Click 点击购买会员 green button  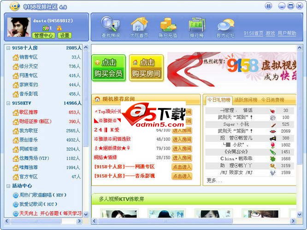(108, 68)
